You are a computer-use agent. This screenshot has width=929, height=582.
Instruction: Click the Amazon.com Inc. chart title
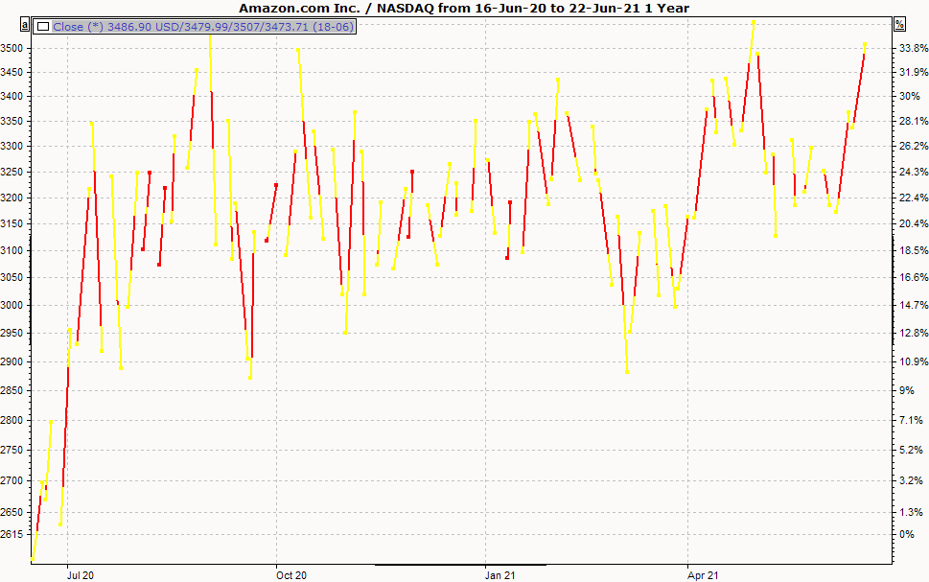464,8
